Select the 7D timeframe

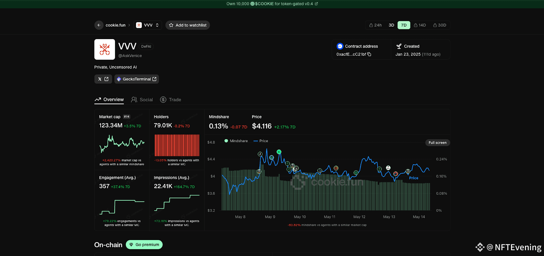[404, 25]
